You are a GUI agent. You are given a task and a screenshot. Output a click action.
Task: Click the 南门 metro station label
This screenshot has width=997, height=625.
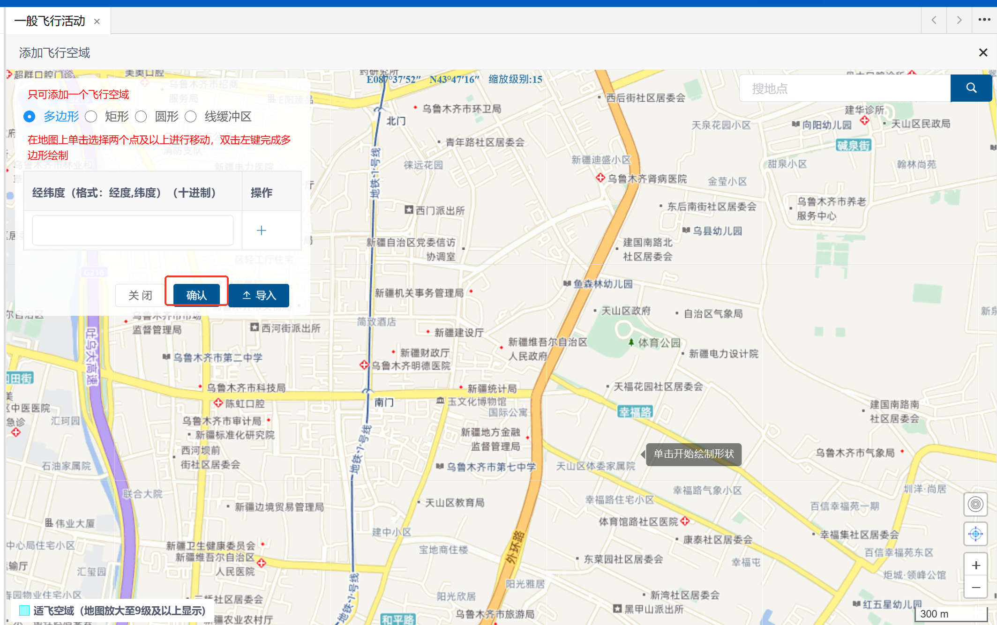point(384,402)
